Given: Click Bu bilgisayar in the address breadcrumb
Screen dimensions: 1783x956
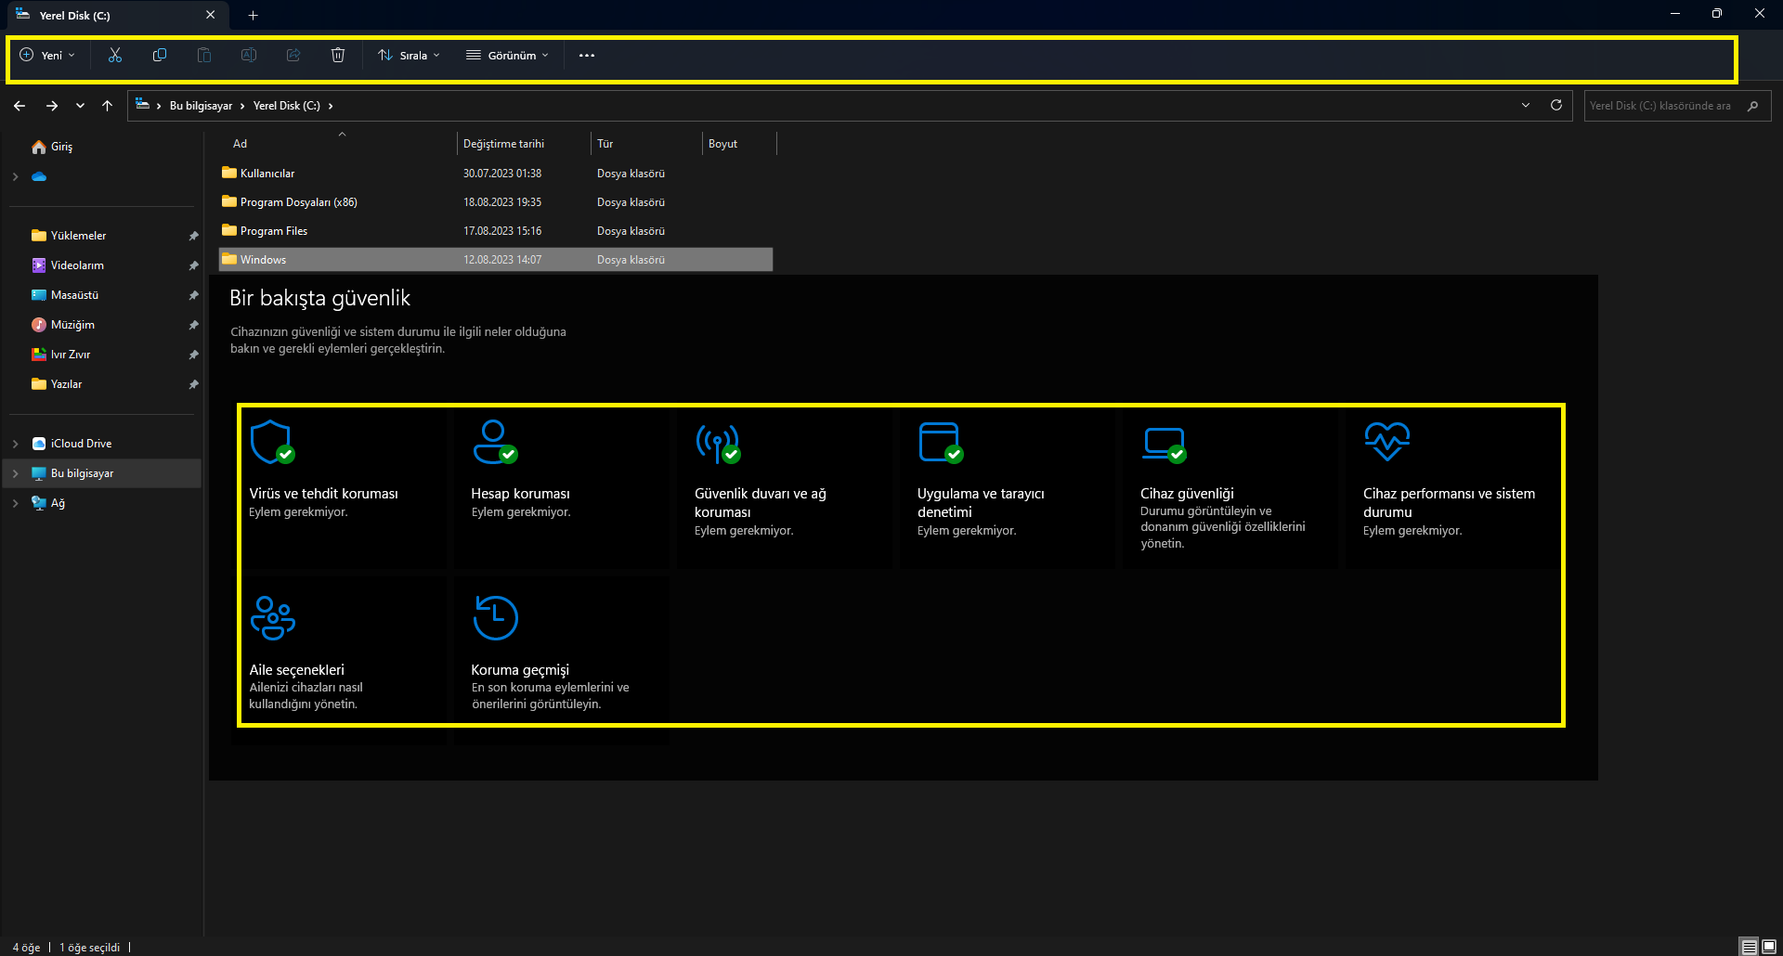Looking at the screenshot, I should pyautogui.click(x=201, y=106).
